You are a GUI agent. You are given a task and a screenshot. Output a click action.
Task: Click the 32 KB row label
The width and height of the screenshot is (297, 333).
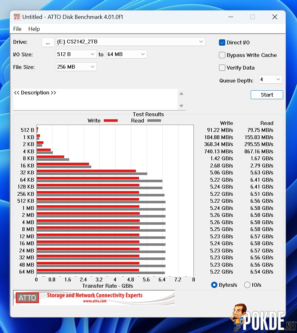[x=27, y=173]
